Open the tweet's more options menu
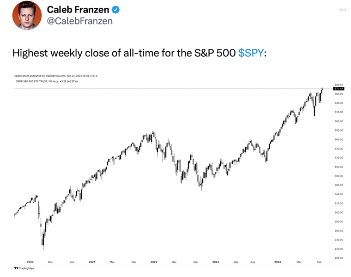351x277 pixels. pos(342,10)
